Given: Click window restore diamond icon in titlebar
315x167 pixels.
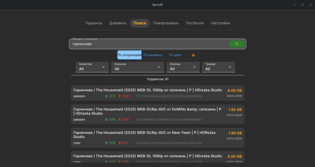Looking at the screenshot, I should 302,5.
